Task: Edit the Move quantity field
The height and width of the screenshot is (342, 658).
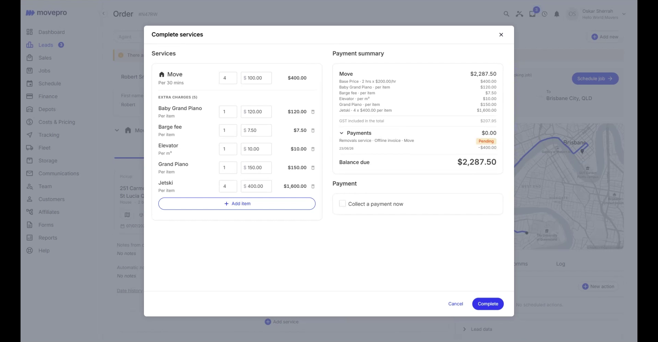Action: tap(228, 78)
